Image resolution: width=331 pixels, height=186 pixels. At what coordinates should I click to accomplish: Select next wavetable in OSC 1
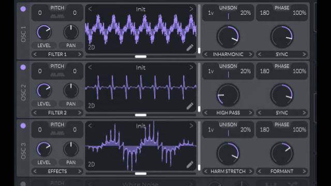(x=191, y=9)
